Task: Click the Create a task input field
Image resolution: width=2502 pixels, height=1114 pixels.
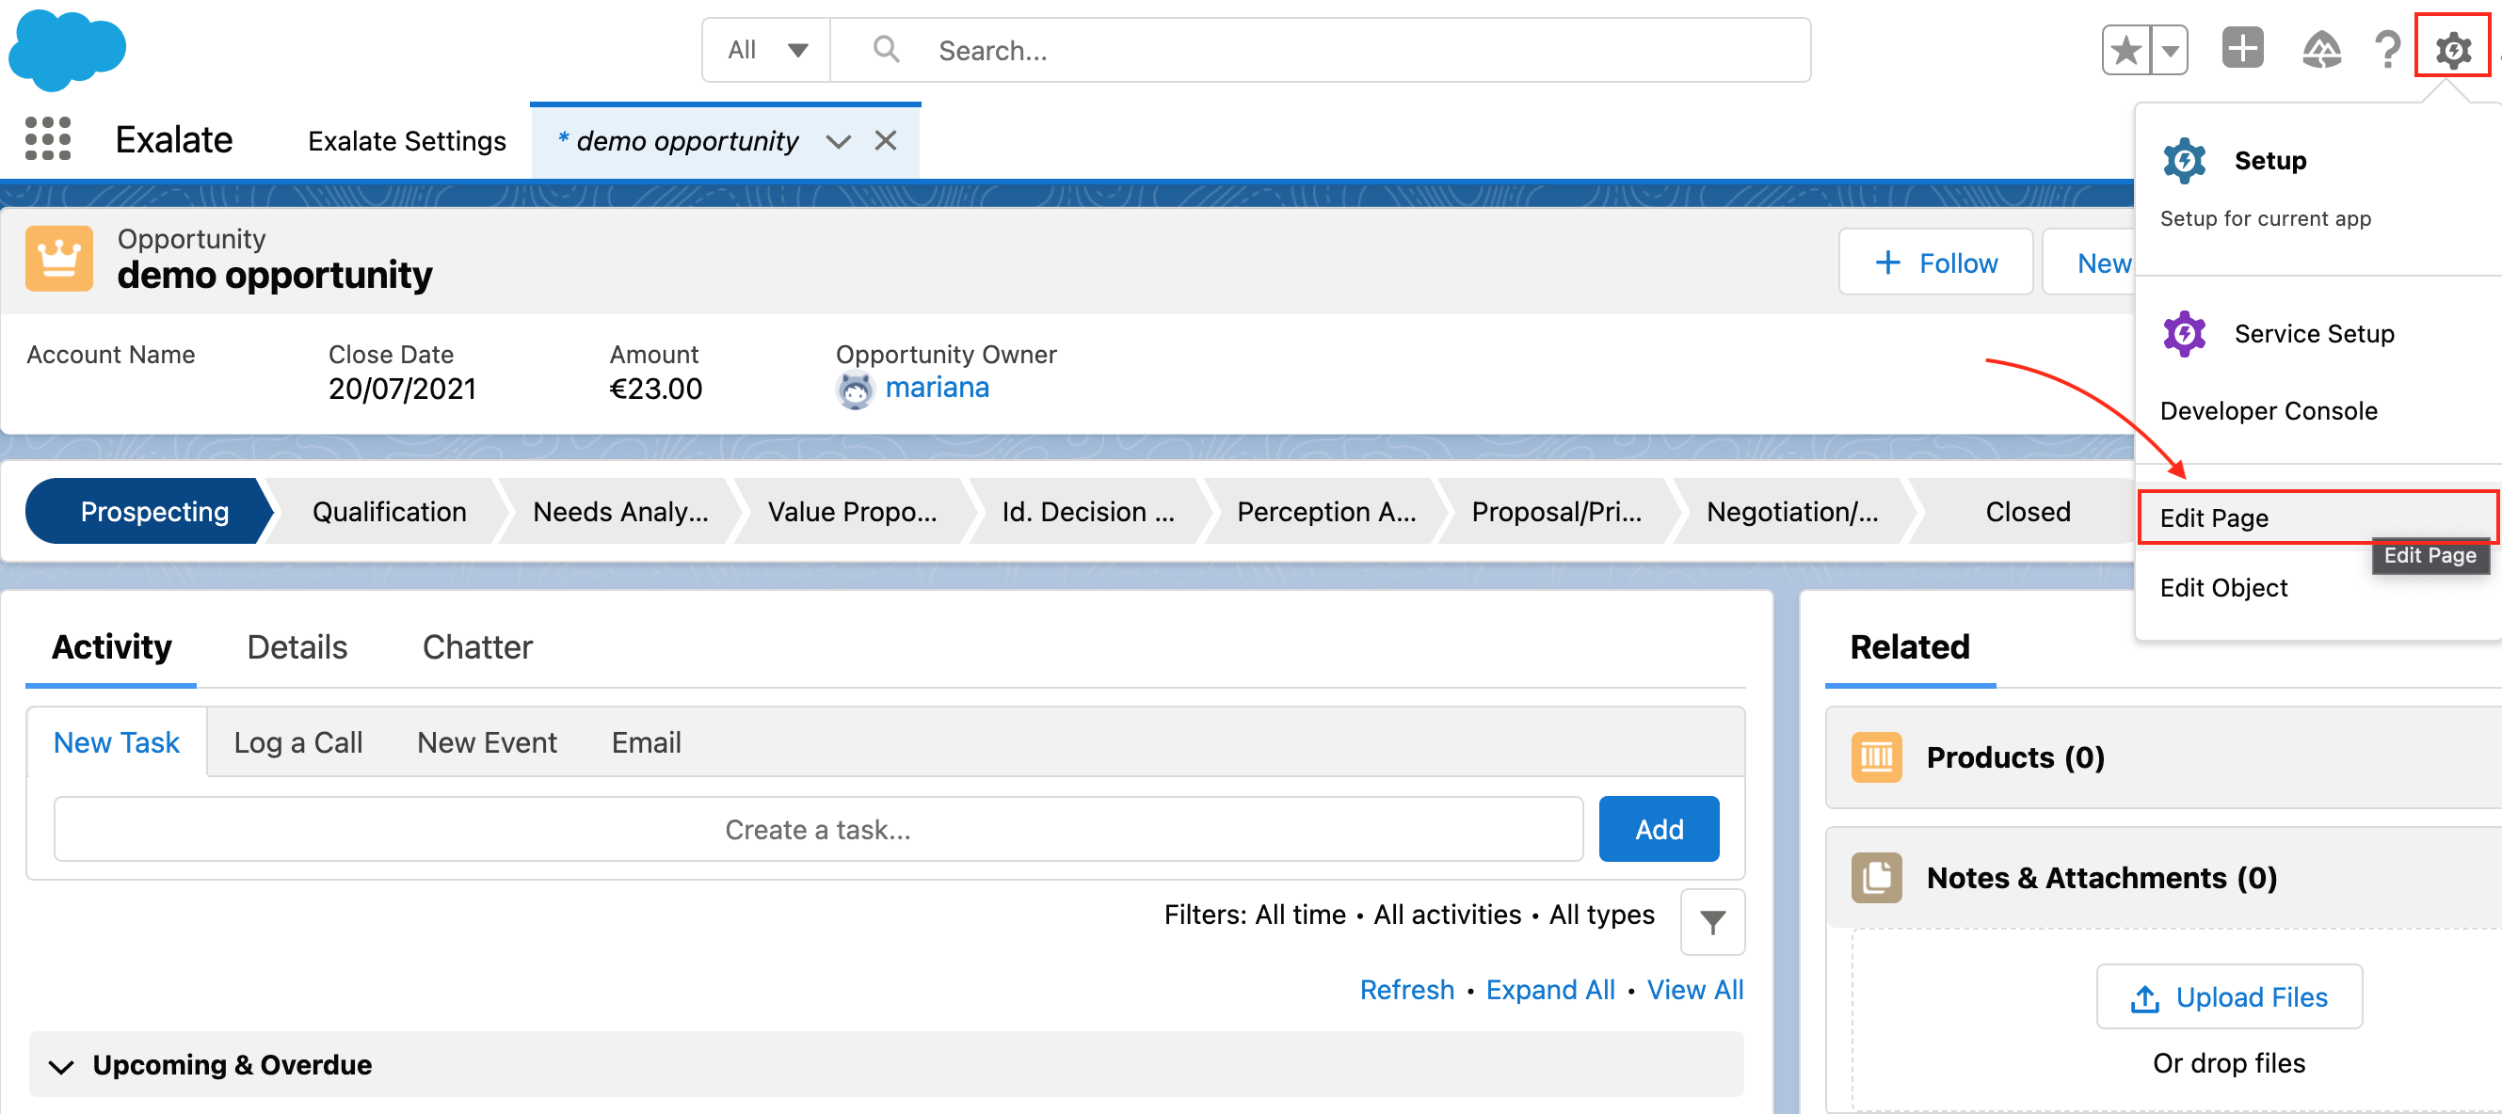Action: click(817, 830)
